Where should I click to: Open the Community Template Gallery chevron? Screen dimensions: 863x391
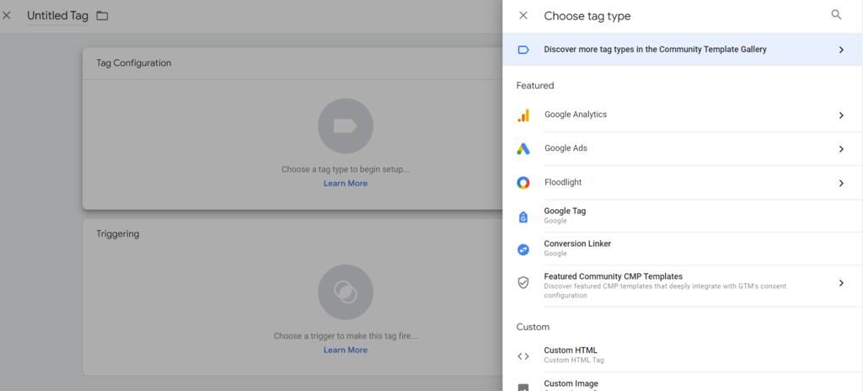coord(841,50)
